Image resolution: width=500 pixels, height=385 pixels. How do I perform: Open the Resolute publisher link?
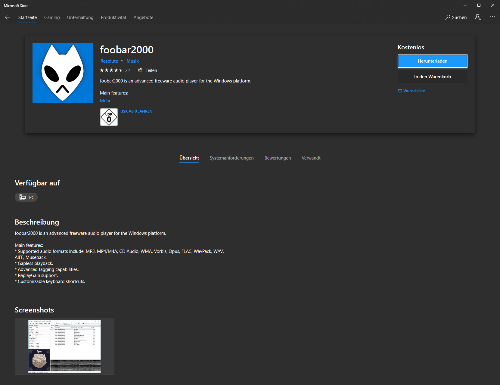(x=109, y=61)
